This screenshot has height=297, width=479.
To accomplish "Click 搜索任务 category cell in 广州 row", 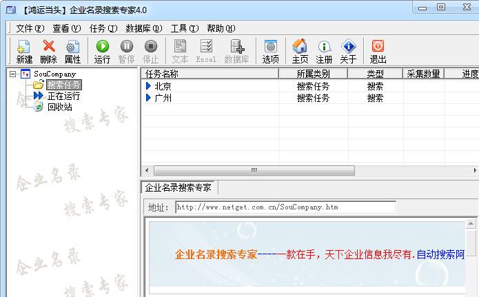I will click(313, 98).
